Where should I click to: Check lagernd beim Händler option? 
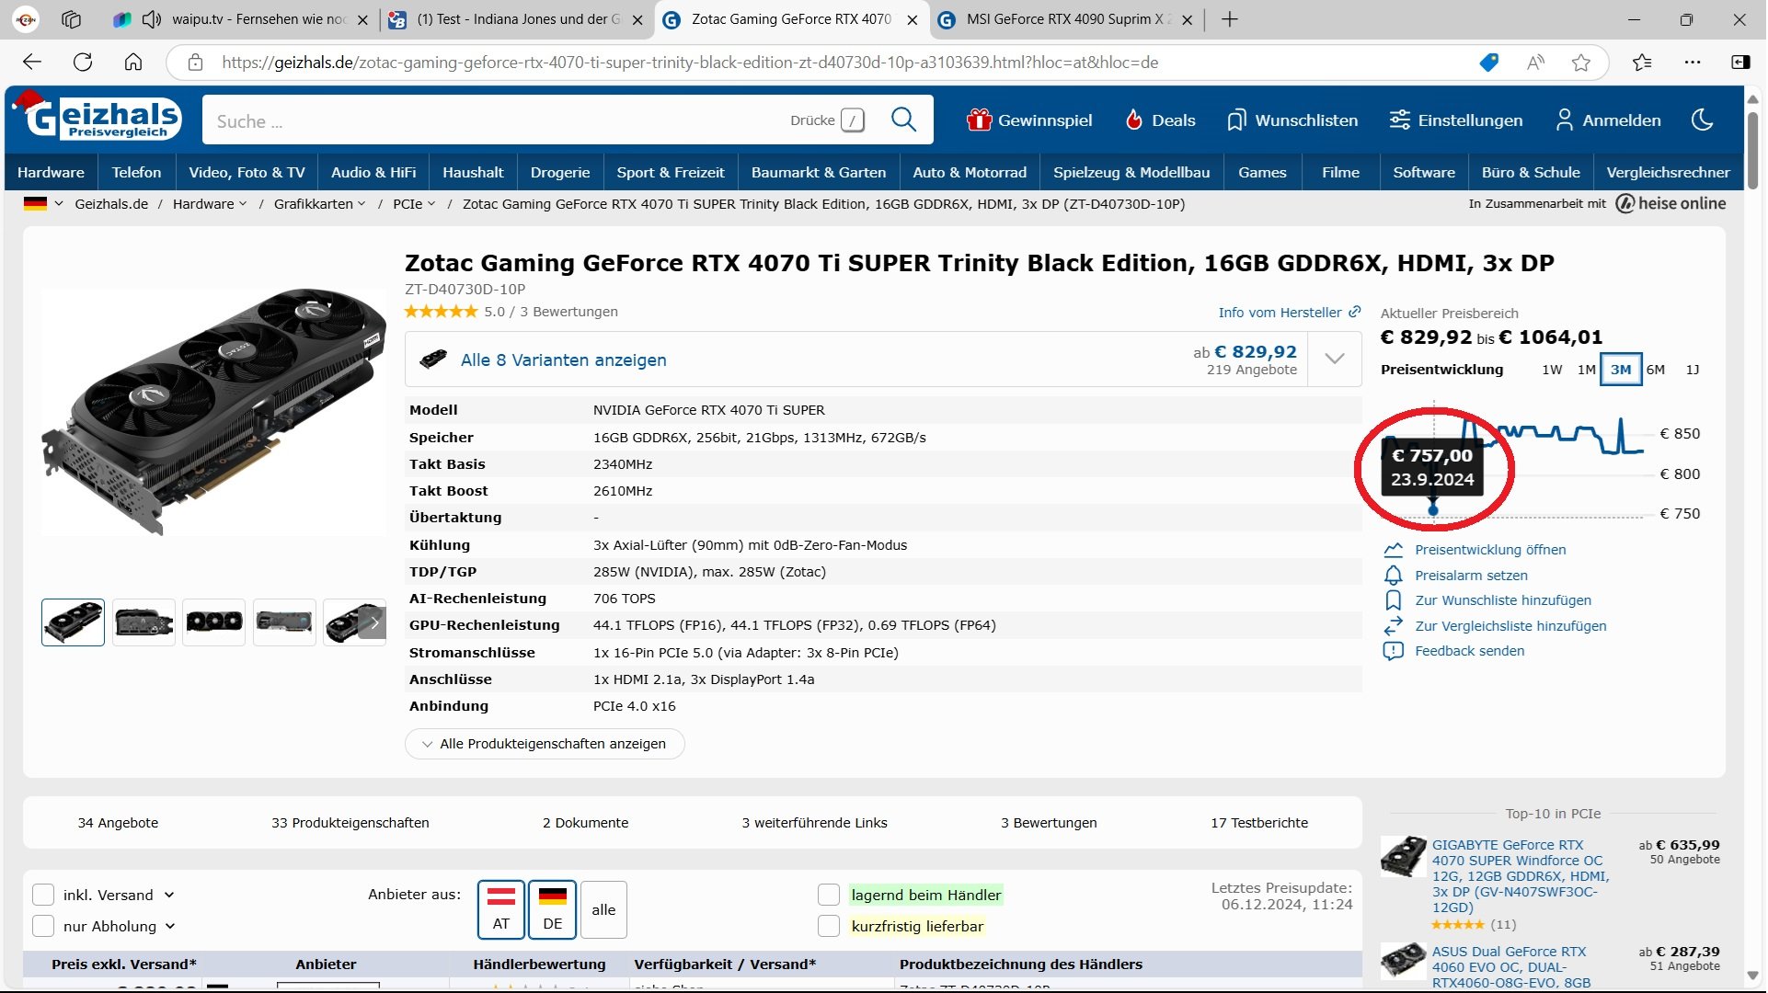(x=829, y=896)
